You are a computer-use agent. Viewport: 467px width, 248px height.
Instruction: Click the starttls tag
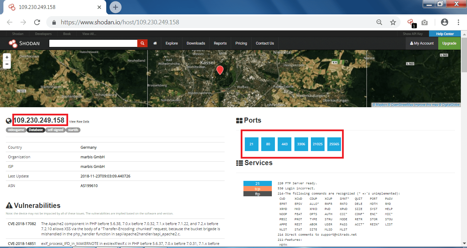pos(73,130)
